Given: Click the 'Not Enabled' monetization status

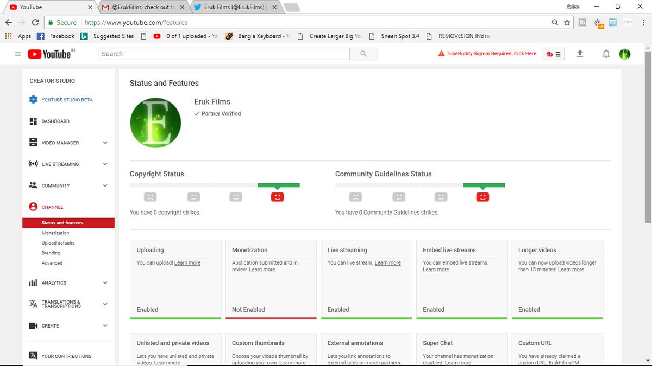Looking at the screenshot, I should click(x=248, y=310).
